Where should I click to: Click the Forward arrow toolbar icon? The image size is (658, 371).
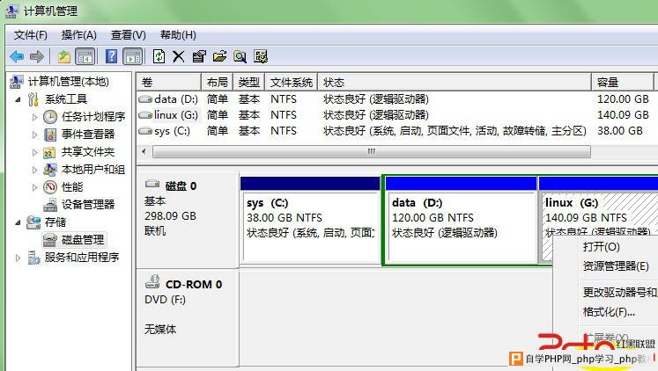[37, 56]
